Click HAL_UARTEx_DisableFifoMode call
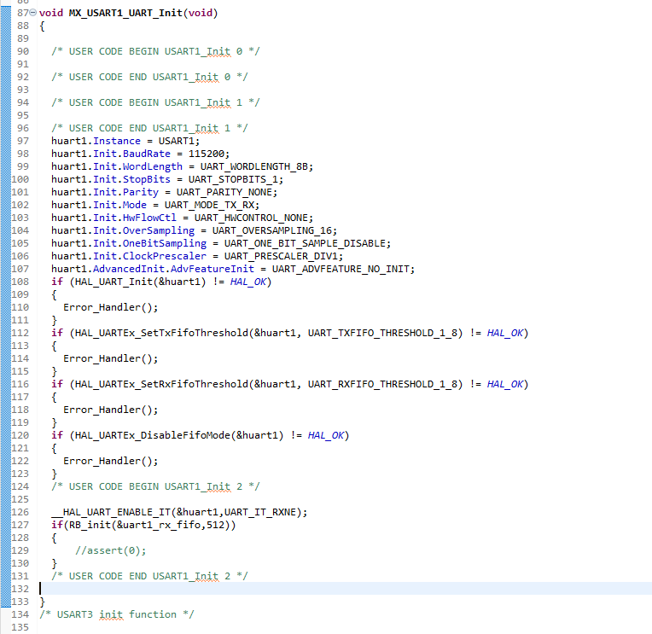 point(153,435)
